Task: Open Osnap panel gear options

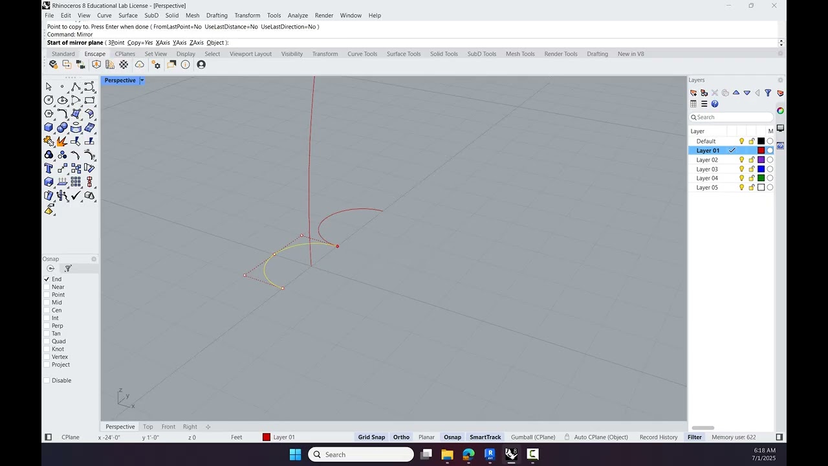Action: tap(94, 259)
